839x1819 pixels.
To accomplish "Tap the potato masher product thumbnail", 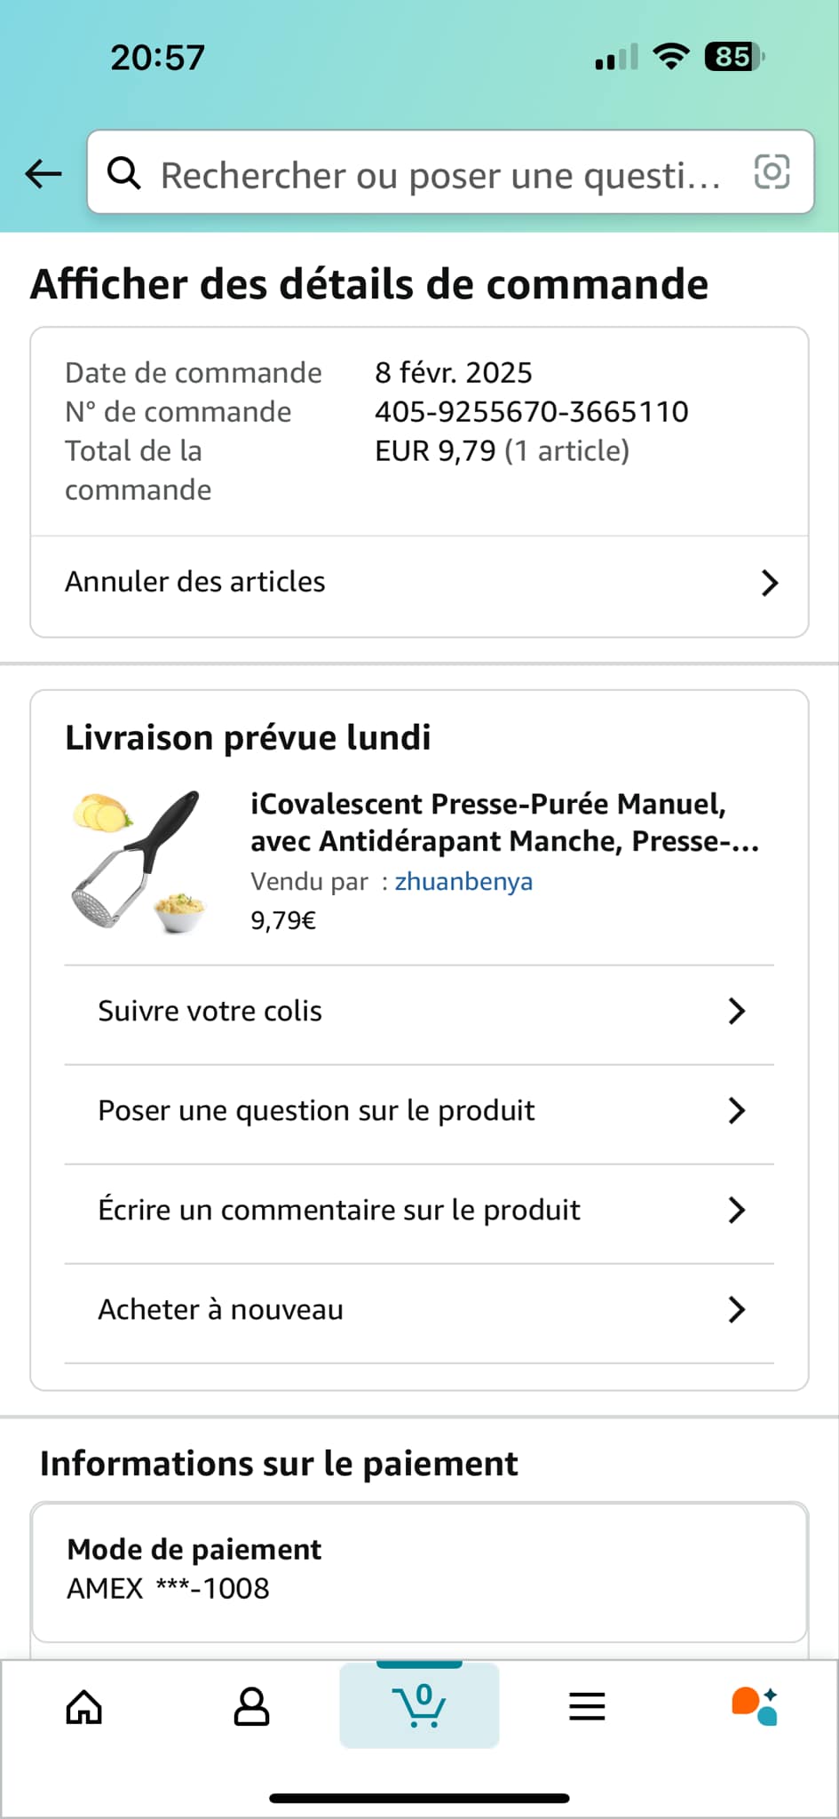I will pyautogui.click(x=139, y=861).
